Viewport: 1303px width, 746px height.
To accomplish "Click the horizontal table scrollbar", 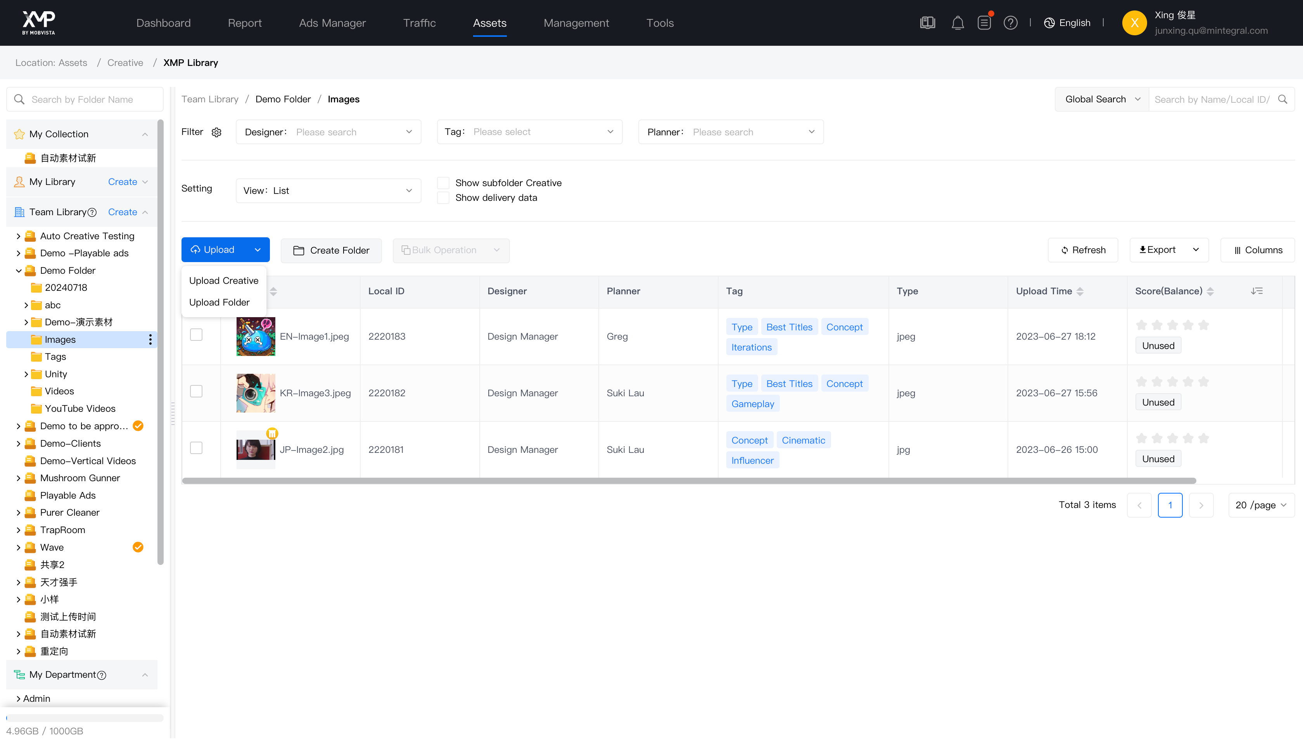I will tap(689, 481).
